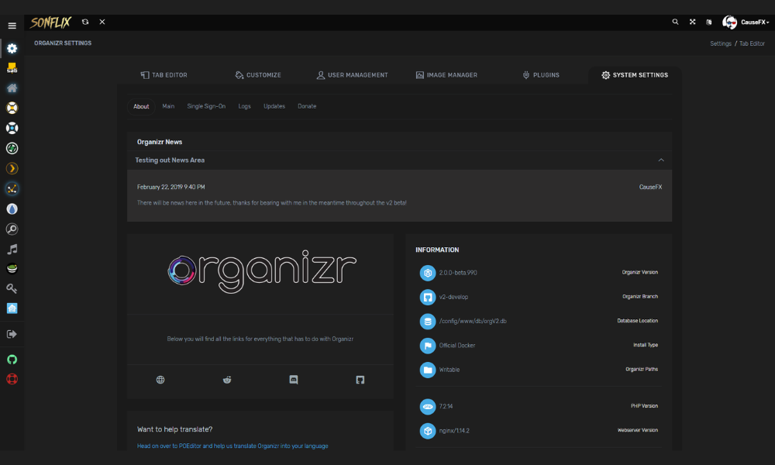
Task: Click the 7.2.14 PHP version entry
Action: click(446, 406)
